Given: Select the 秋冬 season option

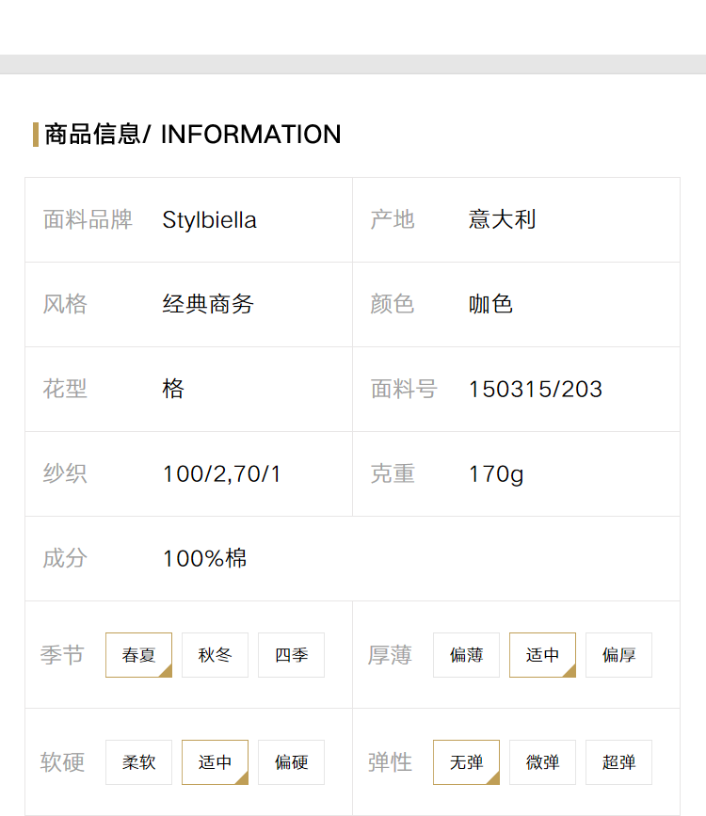Looking at the screenshot, I should (x=215, y=655).
